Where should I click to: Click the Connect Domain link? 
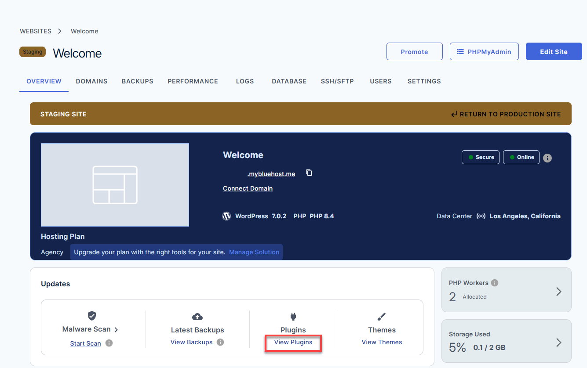click(x=248, y=188)
